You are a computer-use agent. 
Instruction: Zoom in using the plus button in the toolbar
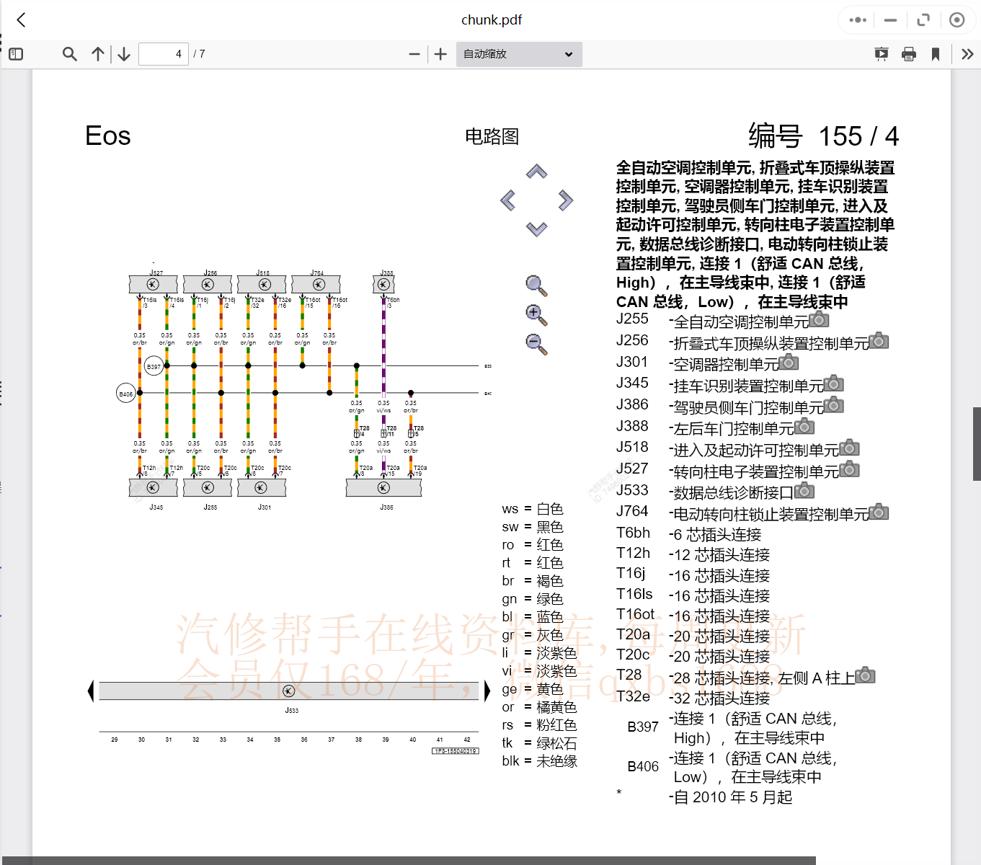click(440, 53)
